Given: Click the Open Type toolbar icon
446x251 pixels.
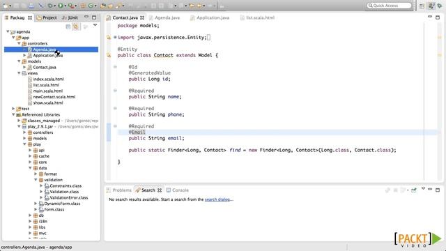Looking at the screenshot, I should click(x=103, y=6).
